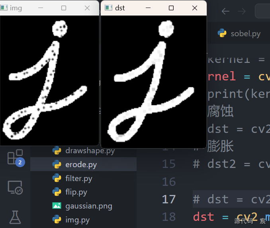Click the Python icon beside flip.py
Screen dimensions: 270x228
(57, 192)
